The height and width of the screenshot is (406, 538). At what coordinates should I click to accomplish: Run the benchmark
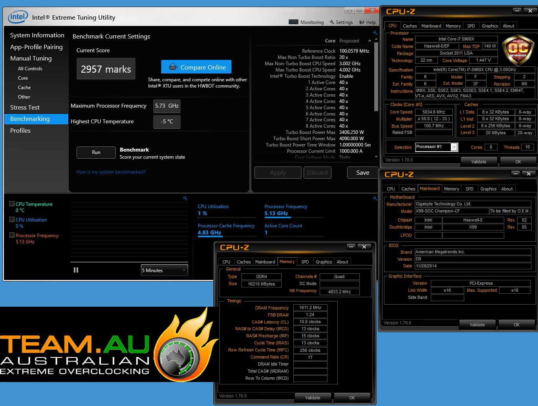(x=96, y=152)
